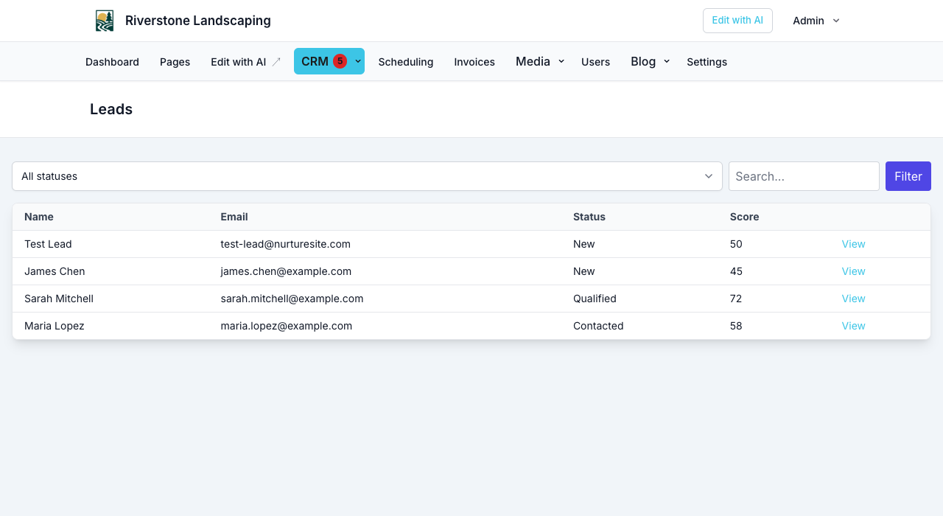This screenshot has height=516, width=943.
Task: Click the Filter button
Action: pos(908,176)
